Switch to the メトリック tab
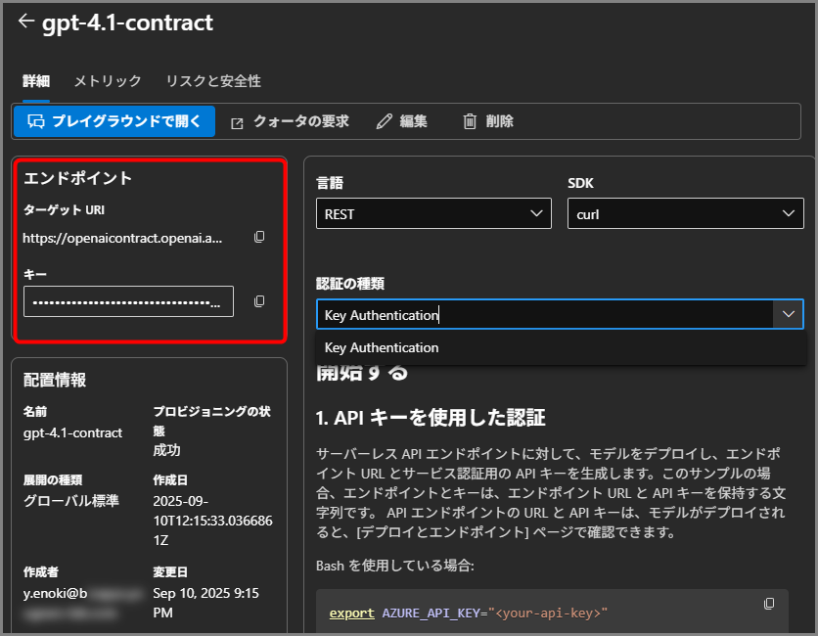 coord(108,81)
